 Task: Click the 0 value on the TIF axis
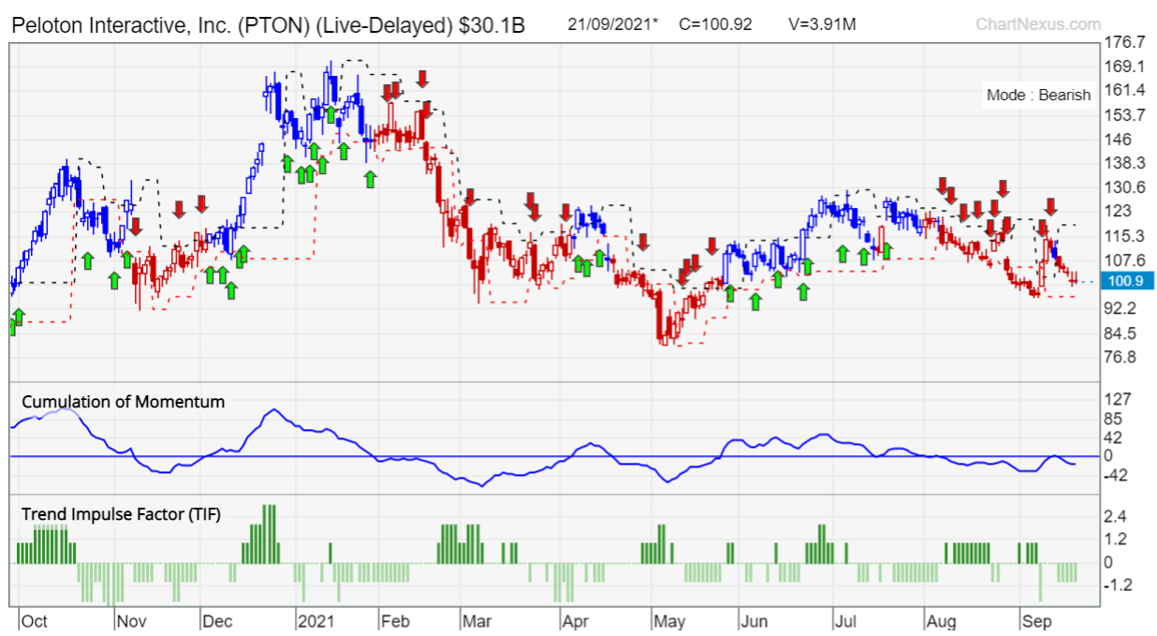[x=1110, y=563]
